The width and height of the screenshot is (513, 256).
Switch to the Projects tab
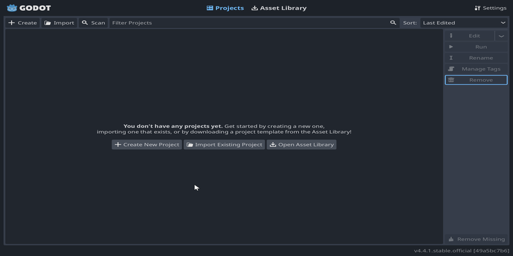click(x=225, y=8)
